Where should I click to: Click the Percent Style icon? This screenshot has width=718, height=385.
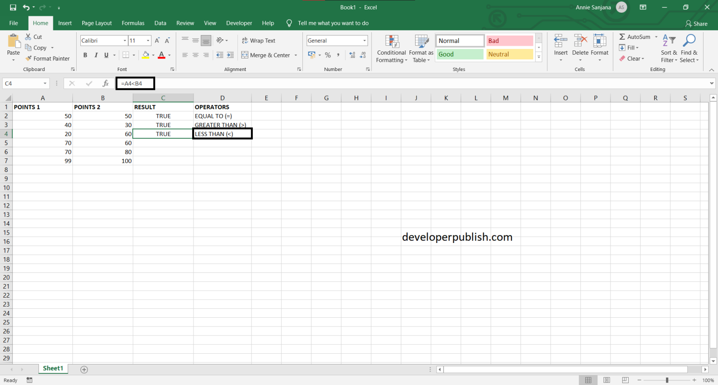point(328,55)
